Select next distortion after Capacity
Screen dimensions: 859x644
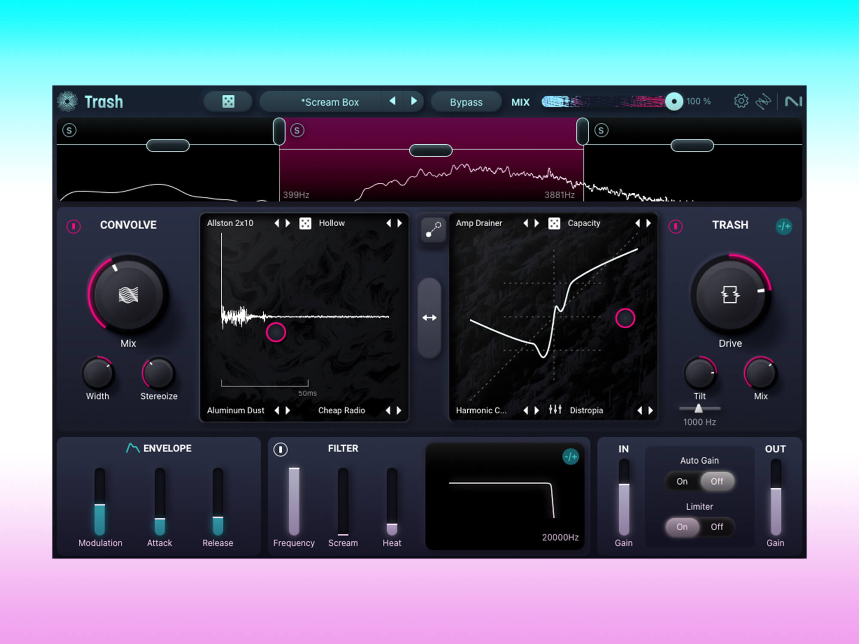[x=649, y=223]
